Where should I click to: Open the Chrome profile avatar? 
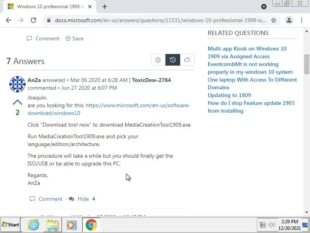pos(289,20)
